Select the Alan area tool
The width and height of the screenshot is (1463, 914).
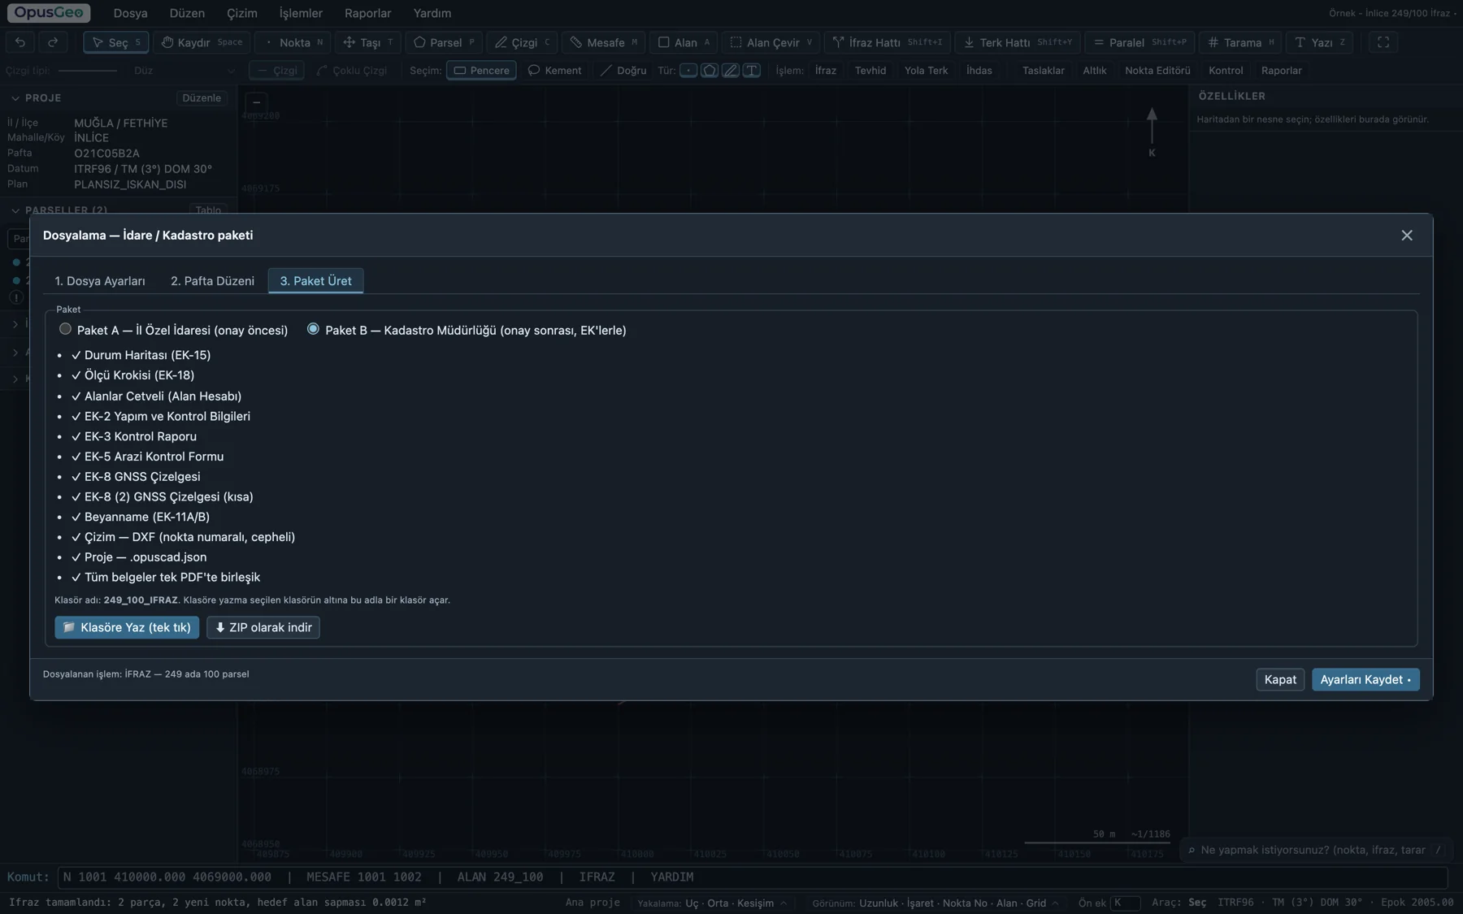tap(684, 42)
